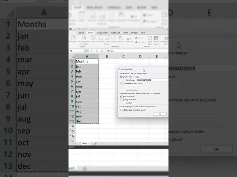Click the Save icon in the quick access toolbar

pyautogui.click(x=75, y=29)
